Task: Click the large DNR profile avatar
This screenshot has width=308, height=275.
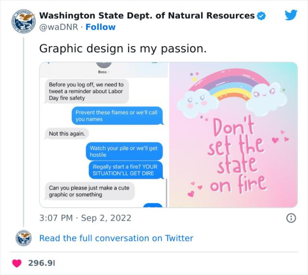Action: coord(23,21)
